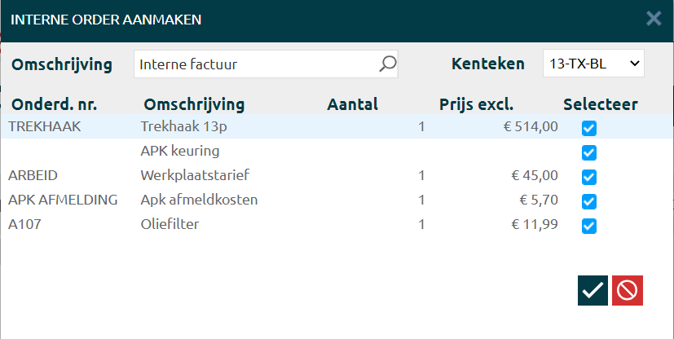Cancel using the red prohibition icon button

click(628, 290)
